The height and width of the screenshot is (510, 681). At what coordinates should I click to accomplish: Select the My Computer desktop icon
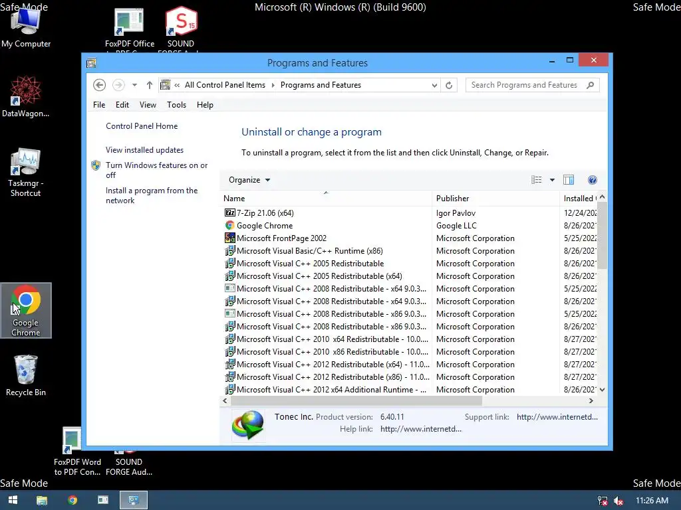pos(26,28)
